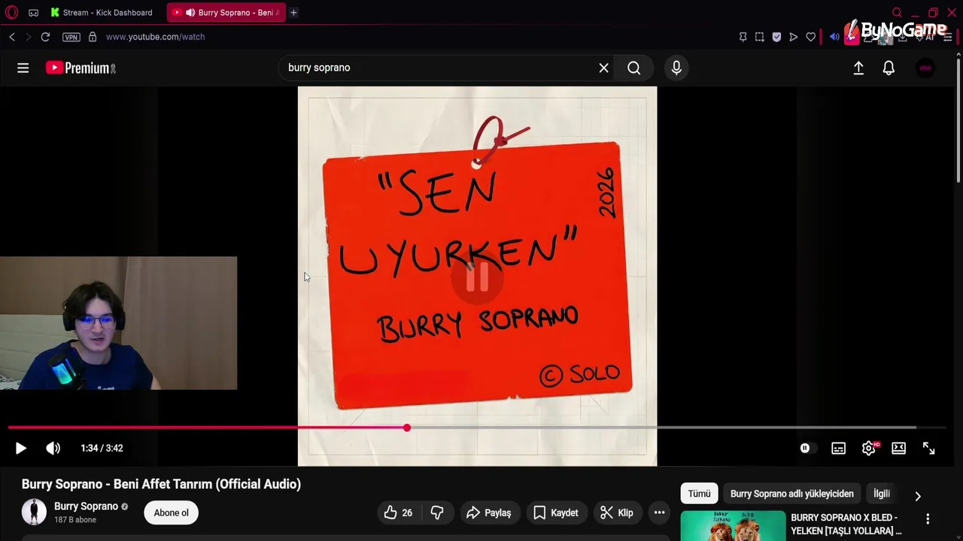This screenshot has height=541, width=963.
Task: Select the Tümü filter chip
Action: click(x=699, y=494)
